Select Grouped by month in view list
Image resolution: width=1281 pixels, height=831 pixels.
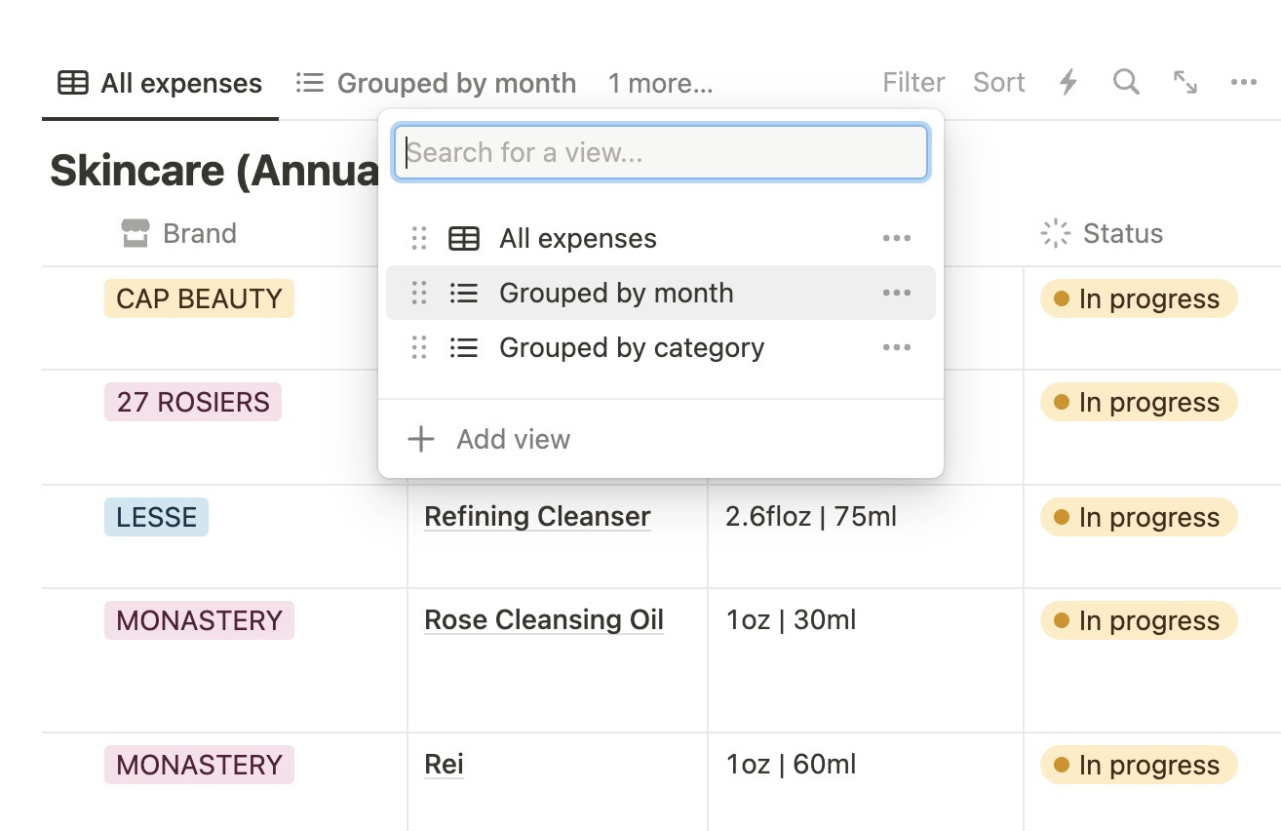pyautogui.click(x=615, y=293)
